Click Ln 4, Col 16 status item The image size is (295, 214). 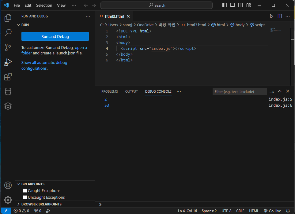187,211
